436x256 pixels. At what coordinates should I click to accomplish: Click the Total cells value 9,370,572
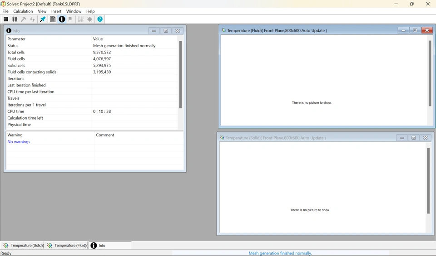(x=102, y=52)
